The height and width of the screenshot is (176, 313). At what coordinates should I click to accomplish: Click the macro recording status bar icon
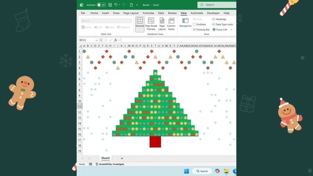coord(90,164)
